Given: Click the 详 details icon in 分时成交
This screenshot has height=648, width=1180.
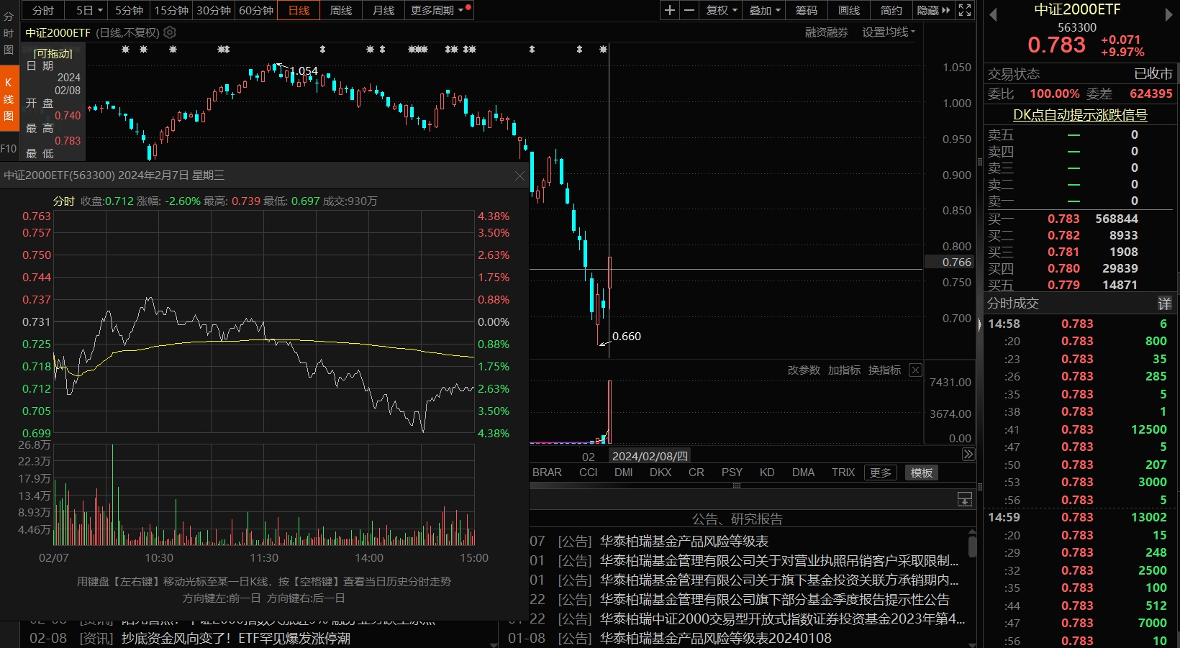Looking at the screenshot, I should [x=1165, y=304].
